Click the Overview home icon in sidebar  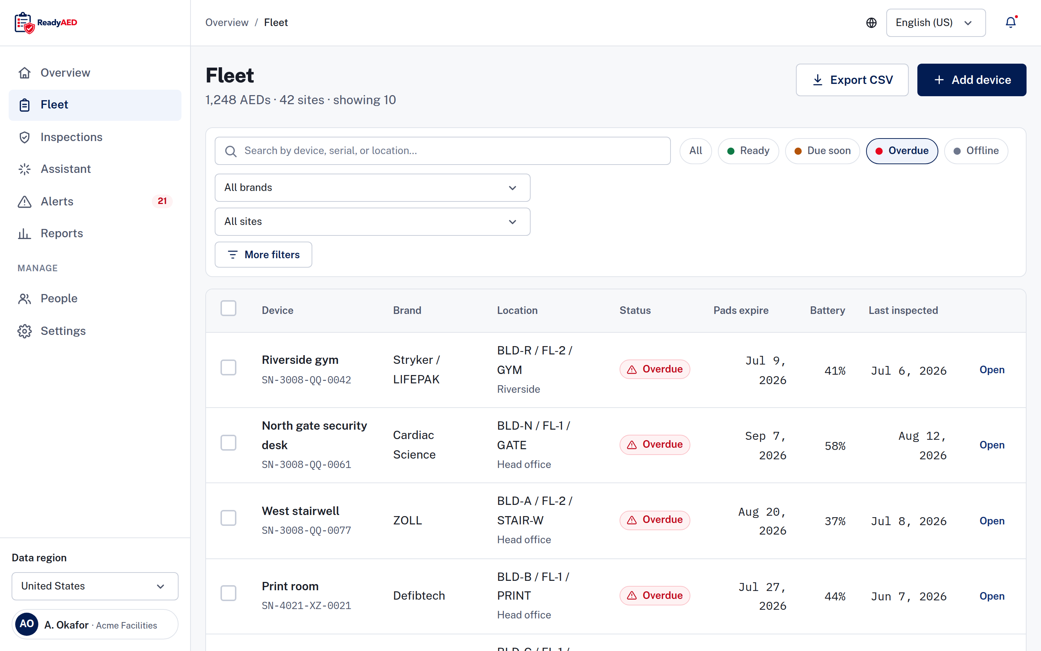(25, 73)
